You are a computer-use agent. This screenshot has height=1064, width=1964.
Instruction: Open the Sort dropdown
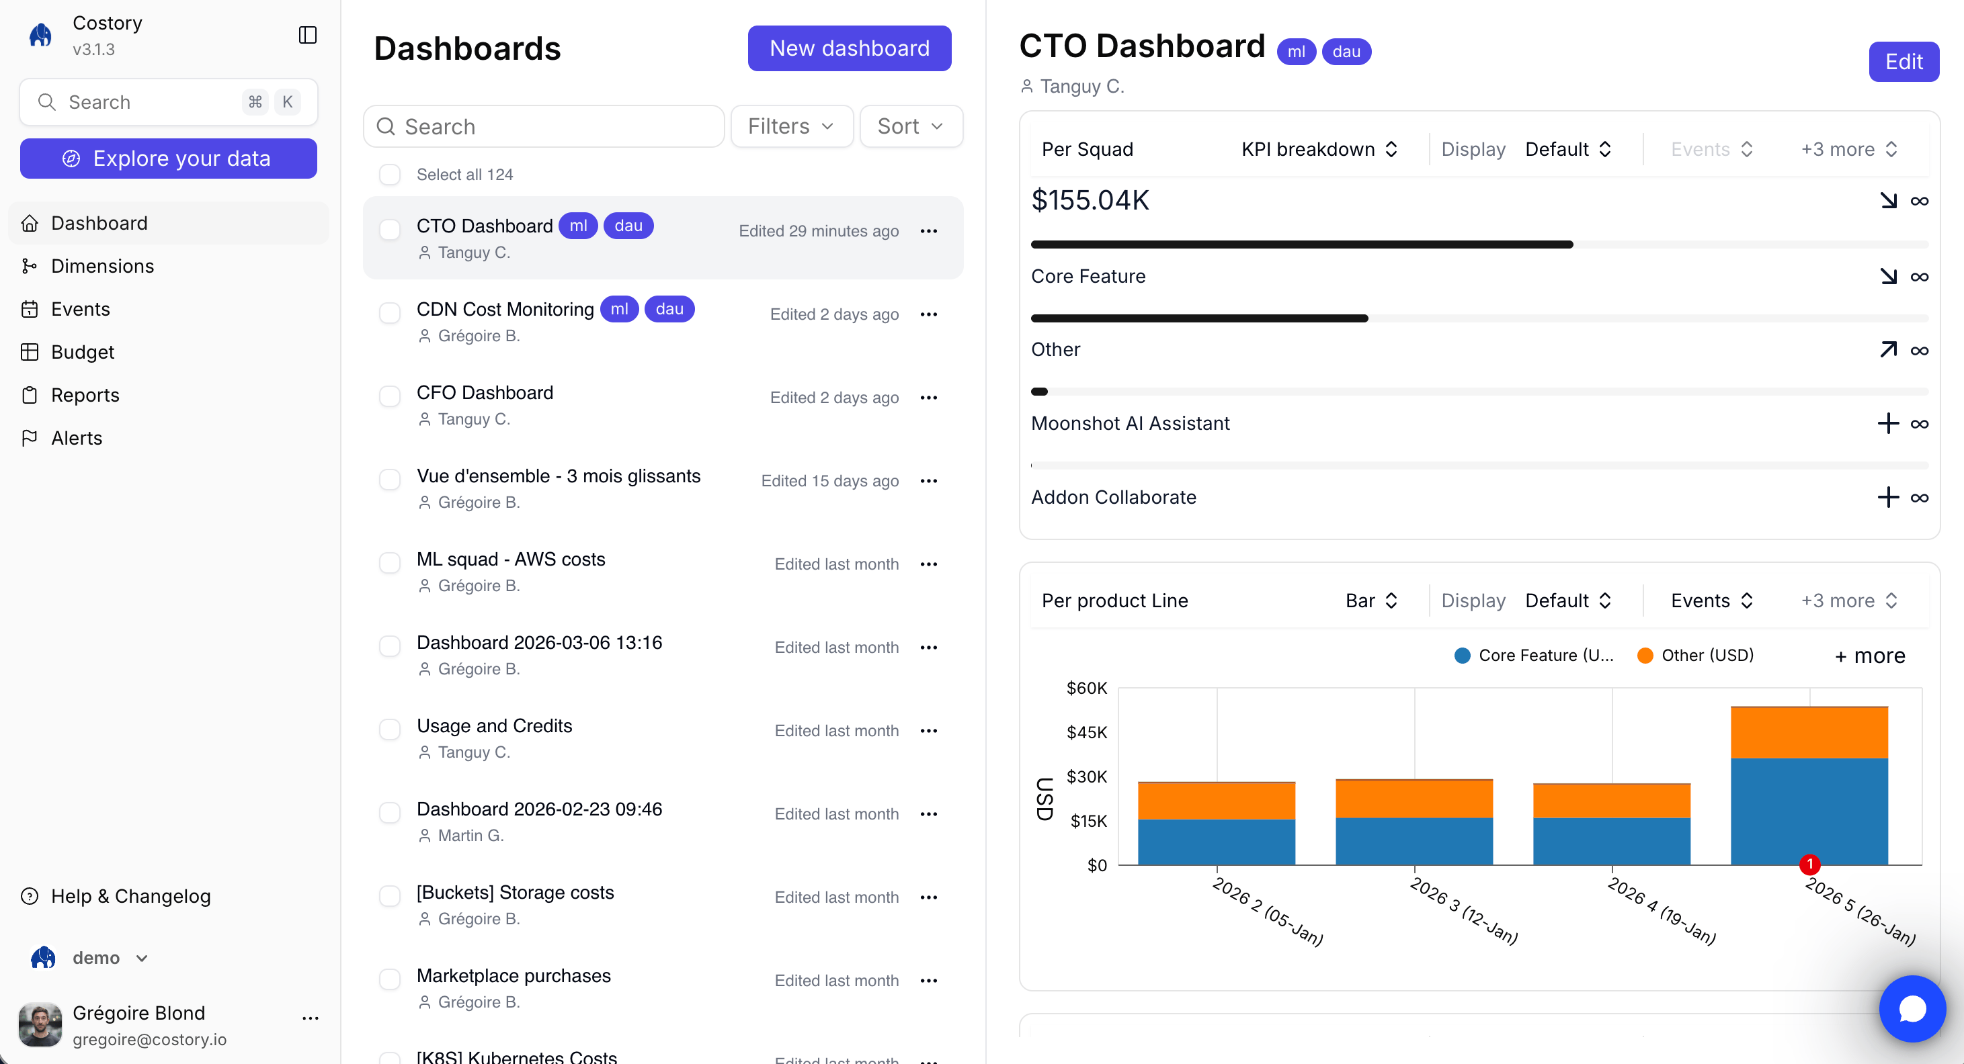[x=911, y=126]
